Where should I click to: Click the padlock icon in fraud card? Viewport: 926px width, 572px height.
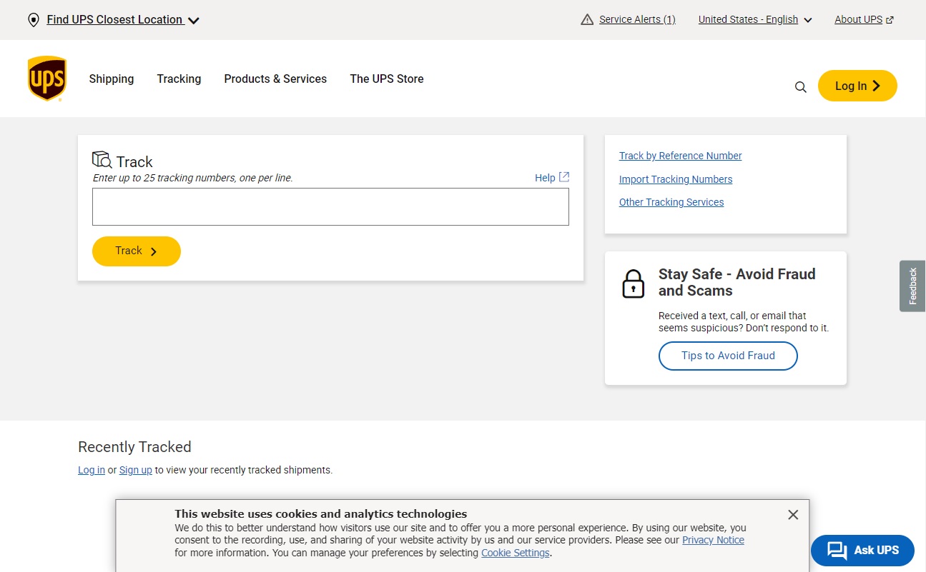point(634,284)
